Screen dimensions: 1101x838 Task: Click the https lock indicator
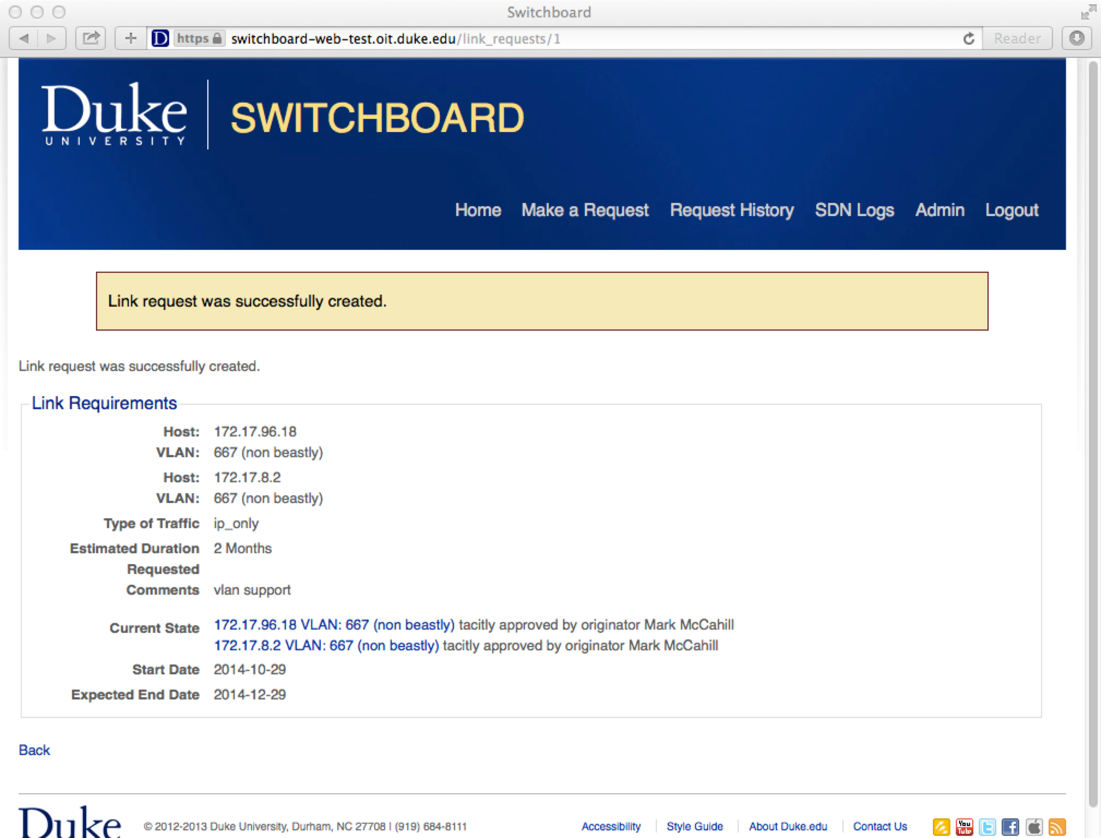199,39
